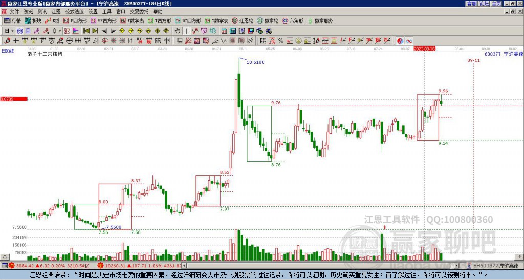The image size is (524, 280).
Task: Open P数字表 number table
Action: click(x=133, y=20)
